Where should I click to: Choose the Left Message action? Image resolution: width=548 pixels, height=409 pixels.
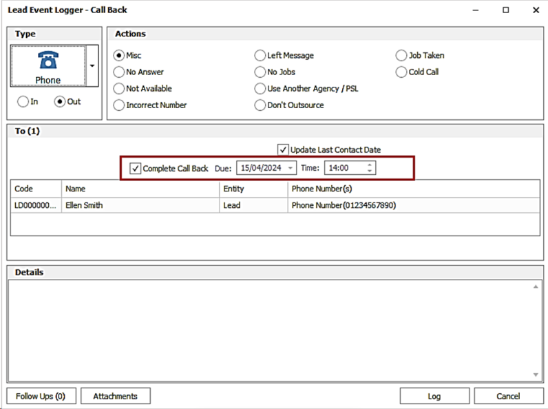click(260, 55)
